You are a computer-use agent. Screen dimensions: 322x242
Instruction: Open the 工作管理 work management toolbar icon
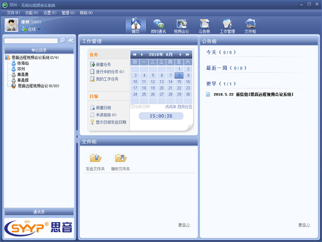pyautogui.click(x=227, y=26)
